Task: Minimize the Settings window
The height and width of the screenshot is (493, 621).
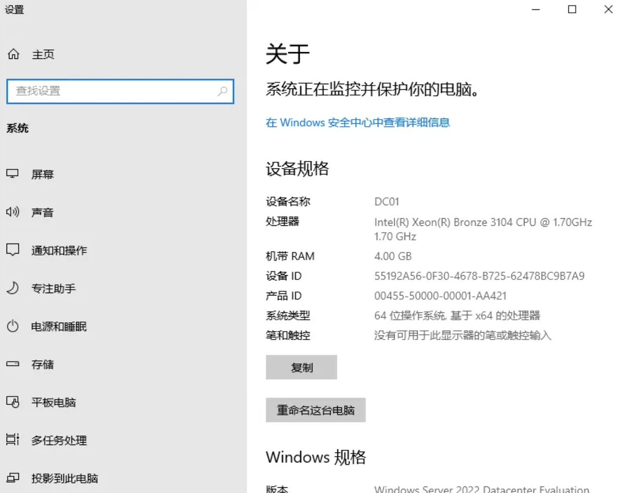Action: (x=536, y=9)
